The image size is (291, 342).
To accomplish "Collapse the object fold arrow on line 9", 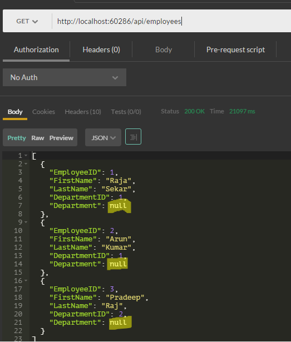I will pos(26,222).
